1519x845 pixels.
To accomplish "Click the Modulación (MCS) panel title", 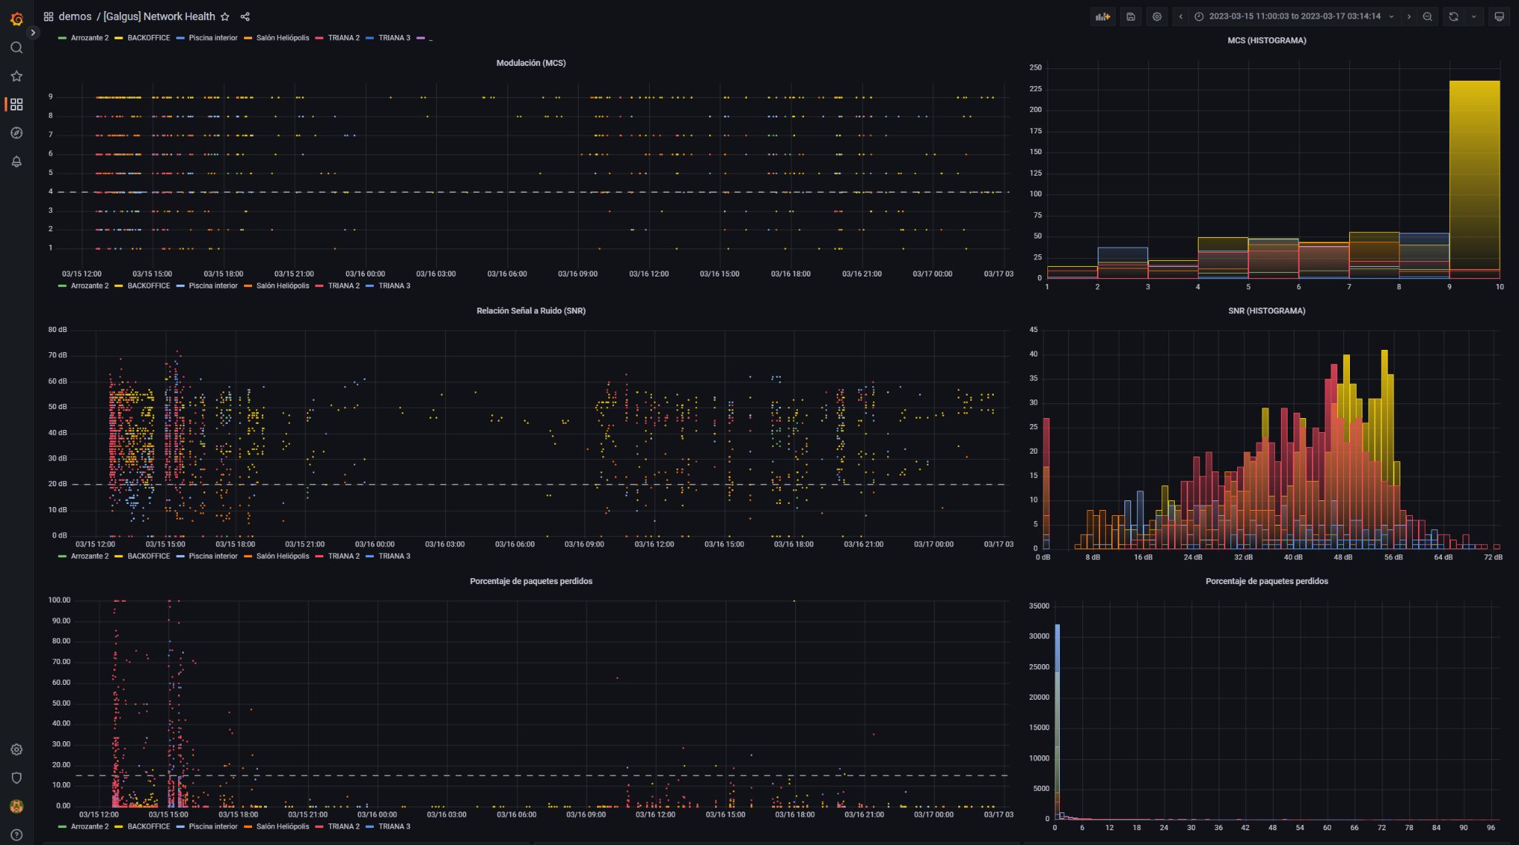I will click(531, 63).
